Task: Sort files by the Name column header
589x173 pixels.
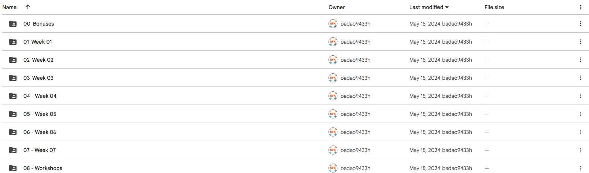Action: [9, 7]
